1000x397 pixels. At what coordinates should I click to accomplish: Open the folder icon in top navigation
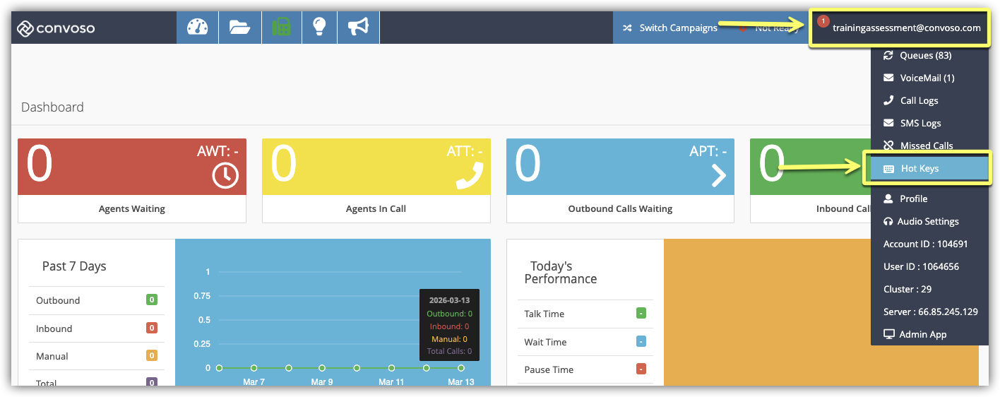click(240, 28)
